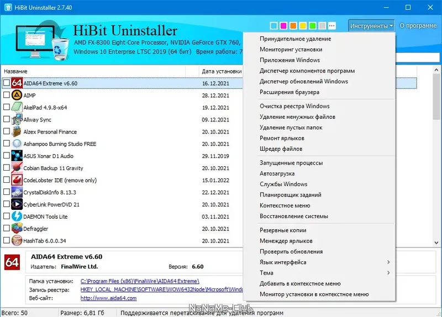Viewport: 442px width, 317px height.
Task: Tick the AIMP checkbox
Action: [6, 95]
